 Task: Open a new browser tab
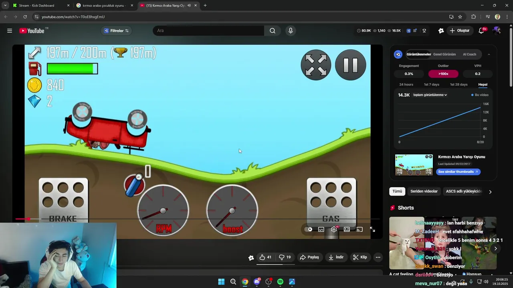[205, 6]
